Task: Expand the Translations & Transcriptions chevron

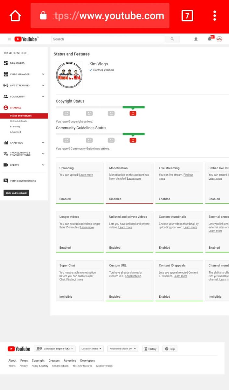Action: [43, 154]
